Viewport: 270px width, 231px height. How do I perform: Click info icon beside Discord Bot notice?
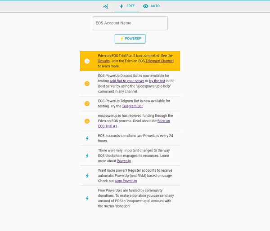click(87, 84)
